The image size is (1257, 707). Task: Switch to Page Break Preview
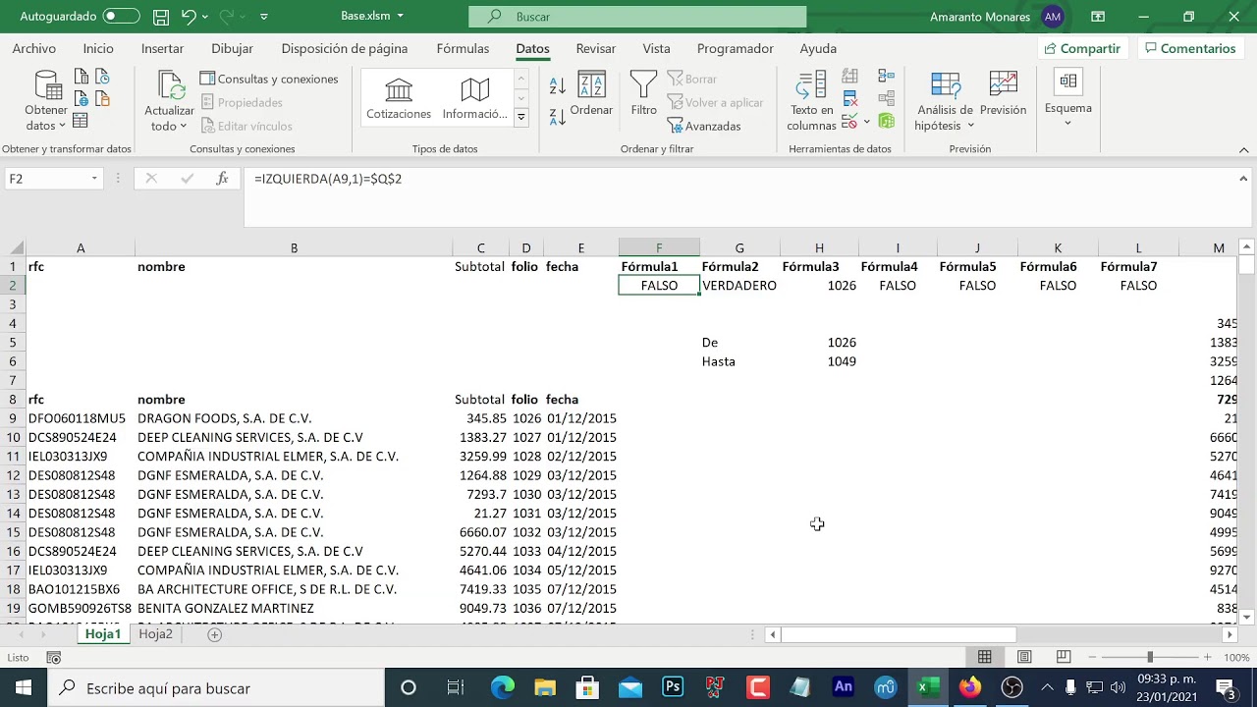1064,657
